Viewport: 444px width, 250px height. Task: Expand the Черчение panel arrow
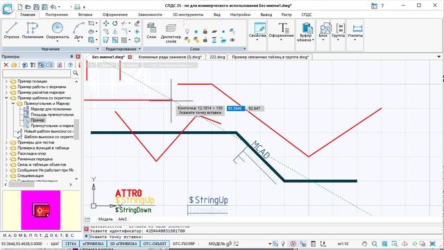click(x=97, y=49)
